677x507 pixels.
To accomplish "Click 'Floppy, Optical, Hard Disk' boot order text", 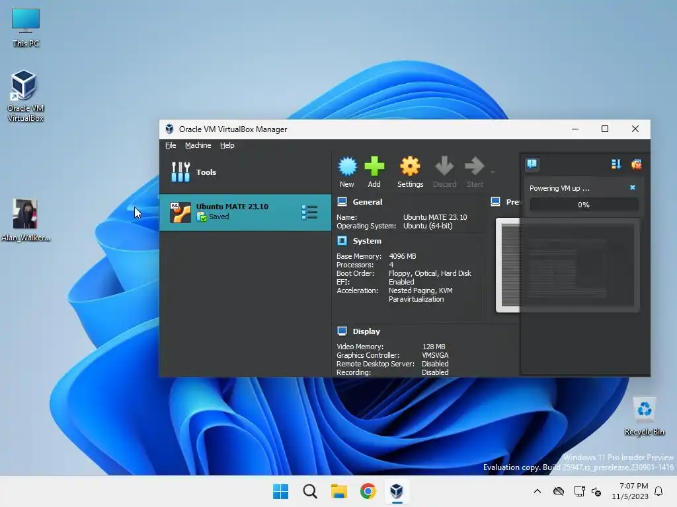I will (430, 273).
